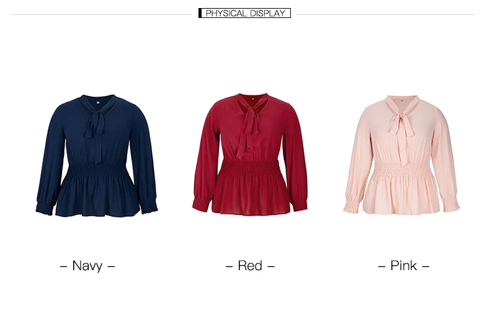The height and width of the screenshot is (334, 490).
Task: Click the neck tag inside red blouse collar
Action: pyautogui.click(x=253, y=99)
